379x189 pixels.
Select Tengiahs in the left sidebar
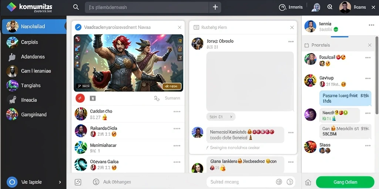(x=33, y=86)
